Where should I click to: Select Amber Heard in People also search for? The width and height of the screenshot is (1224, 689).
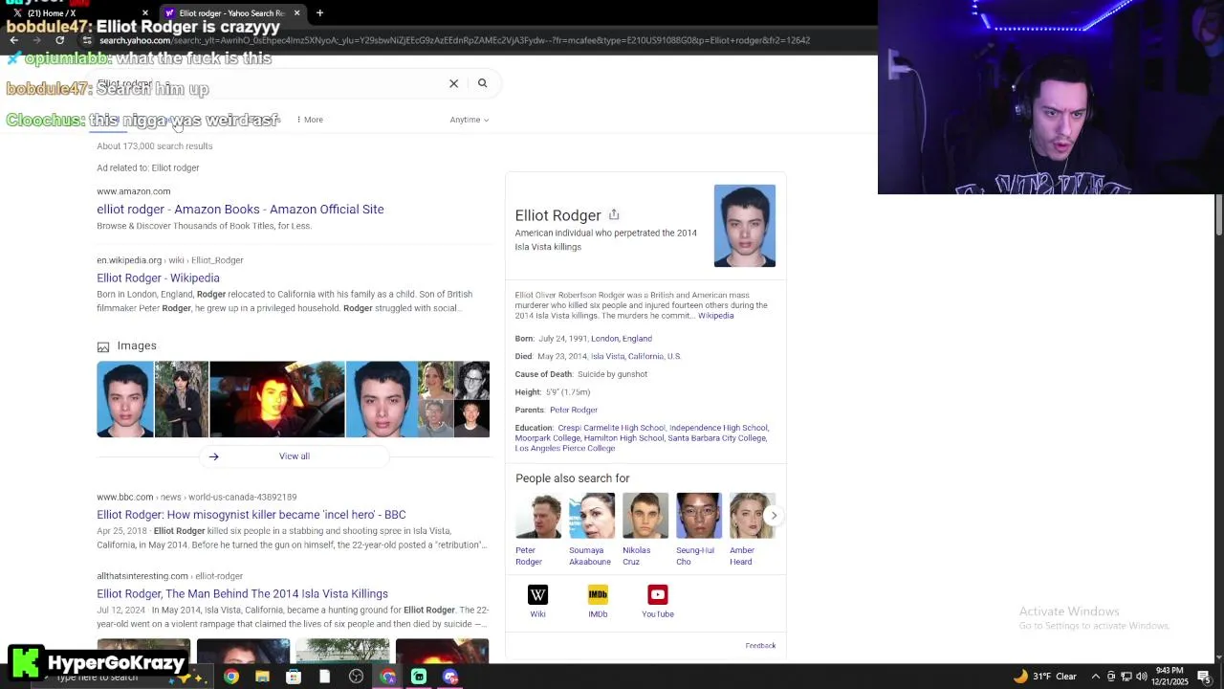click(752, 529)
